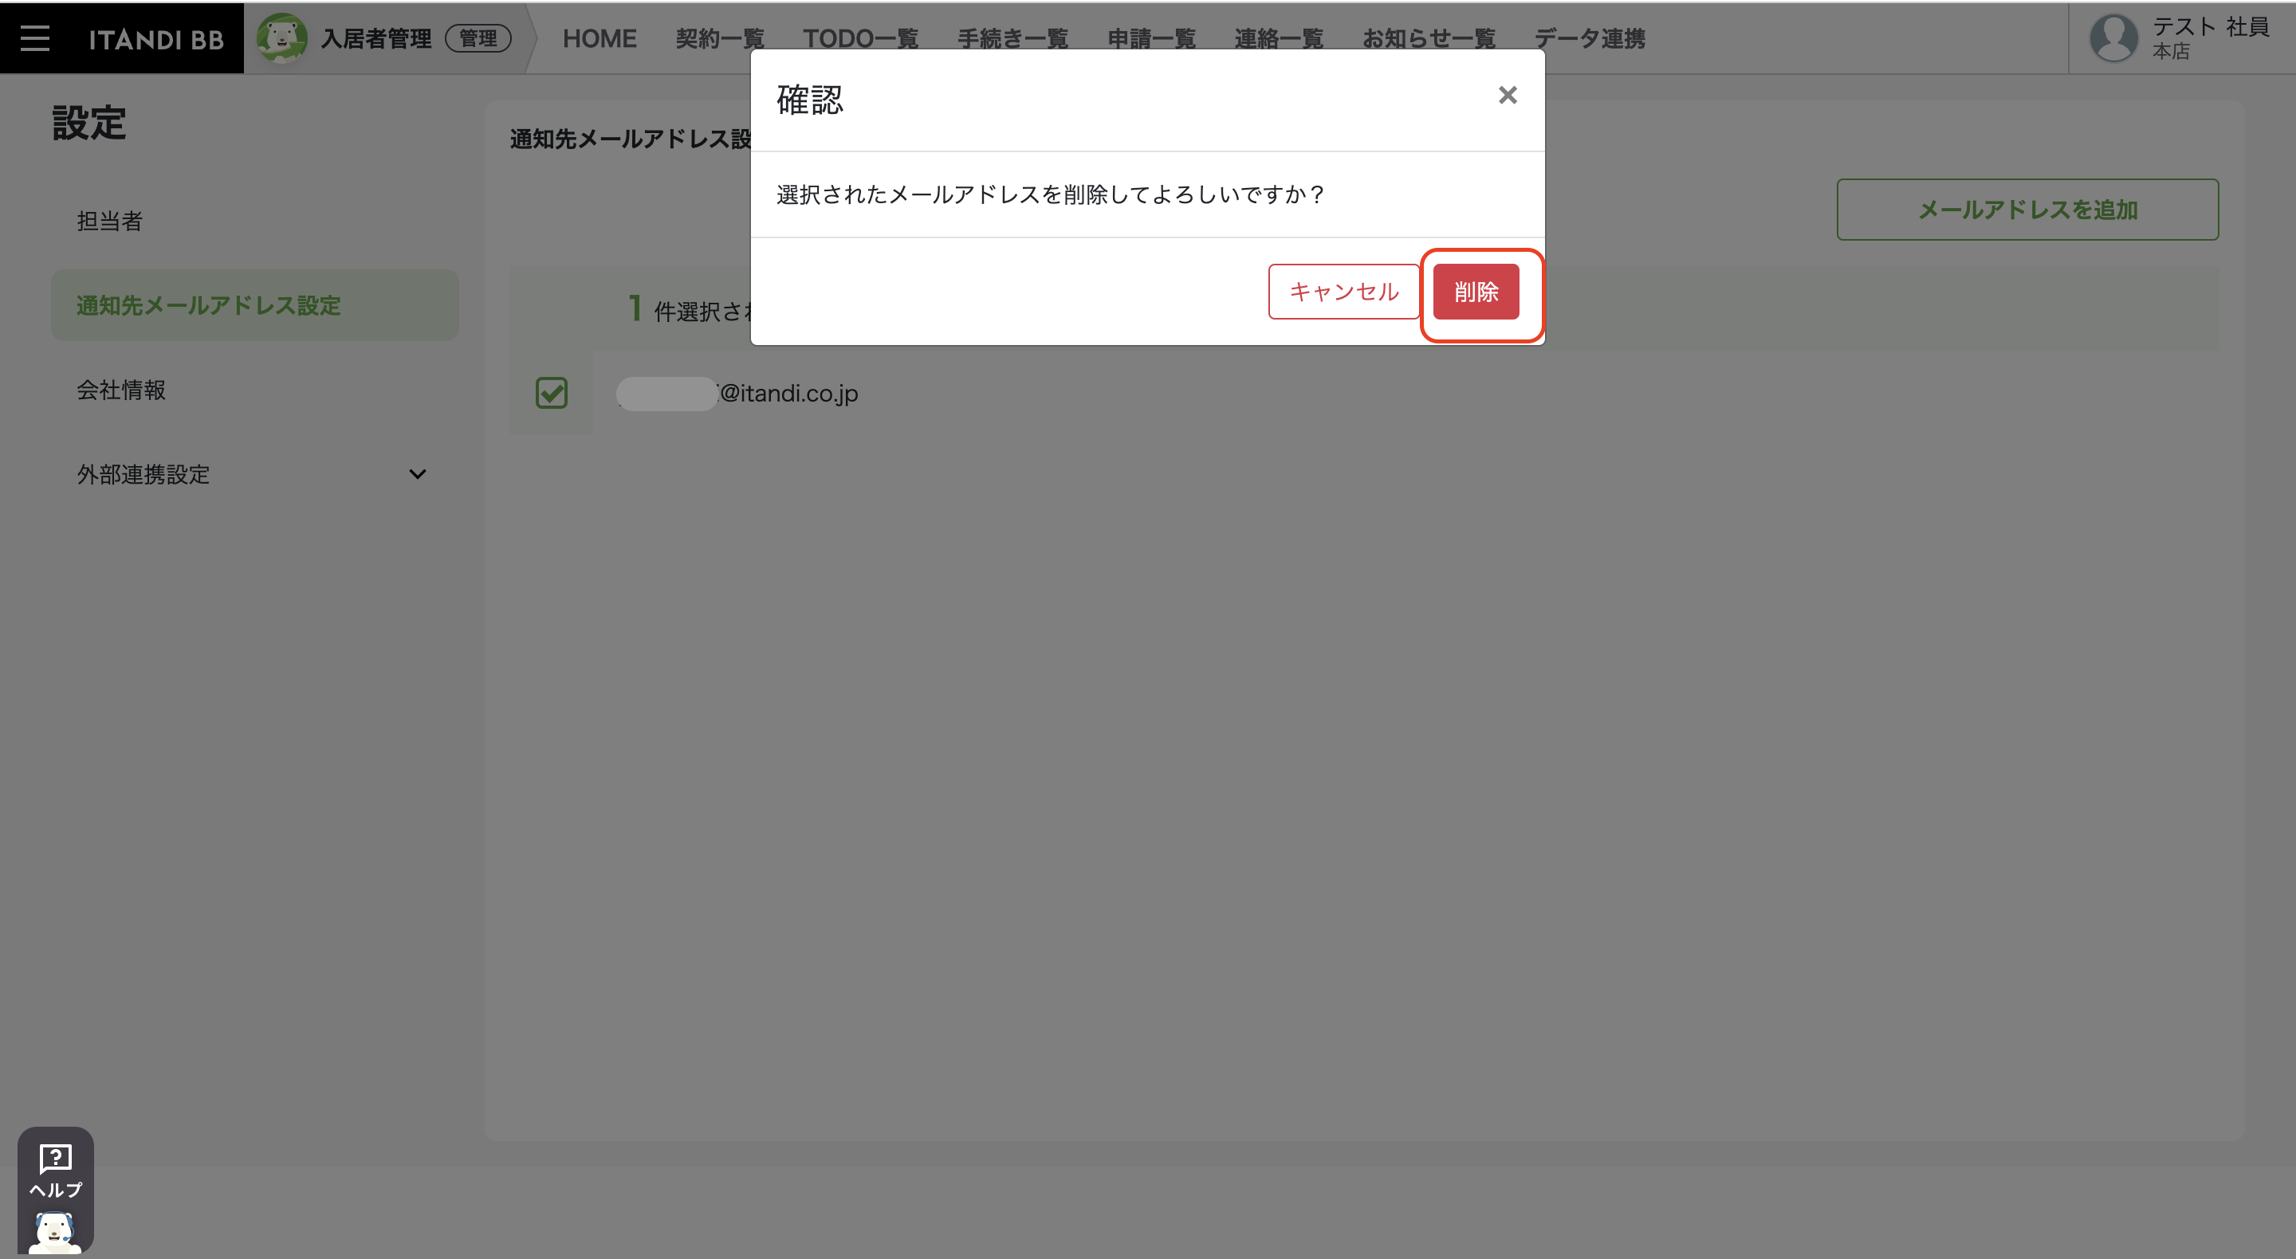Screen dimensions: 2296x1259
Task: Open 契約一覧 in the navigation
Action: pos(719,38)
